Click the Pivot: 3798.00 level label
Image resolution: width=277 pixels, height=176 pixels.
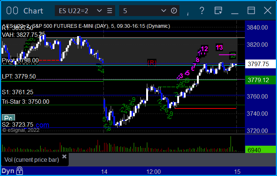pos(20,60)
